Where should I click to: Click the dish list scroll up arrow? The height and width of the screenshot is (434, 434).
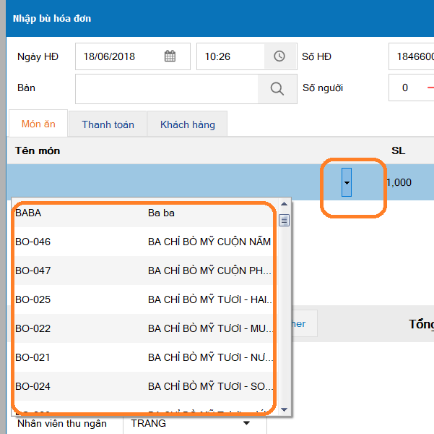[x=284, y=204]
